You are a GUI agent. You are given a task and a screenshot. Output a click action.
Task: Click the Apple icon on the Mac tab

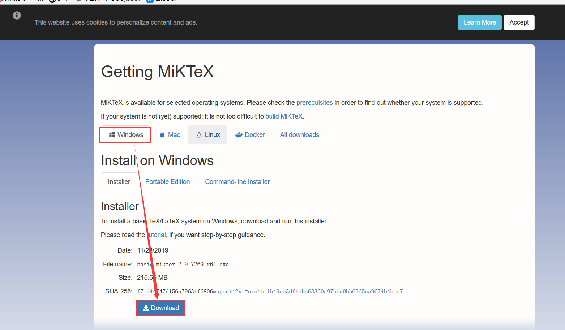(162, 134)
